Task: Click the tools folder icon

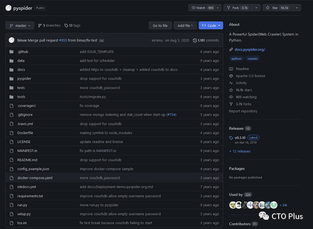Action: tap(11, 97)
